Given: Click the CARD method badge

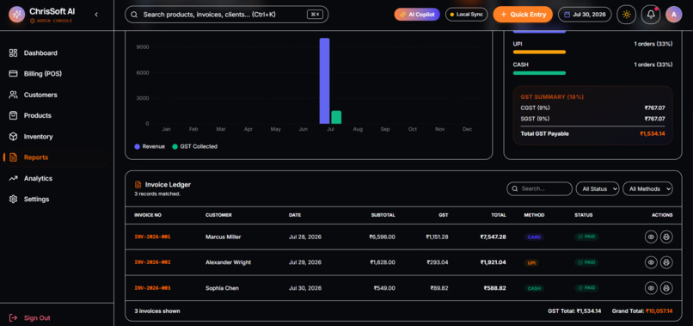Looking at the screenshot, I should [x=534, y=237].
